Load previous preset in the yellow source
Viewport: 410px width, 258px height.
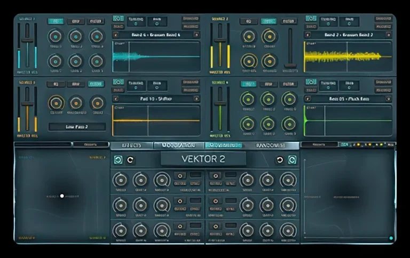[x=308, y=35]
